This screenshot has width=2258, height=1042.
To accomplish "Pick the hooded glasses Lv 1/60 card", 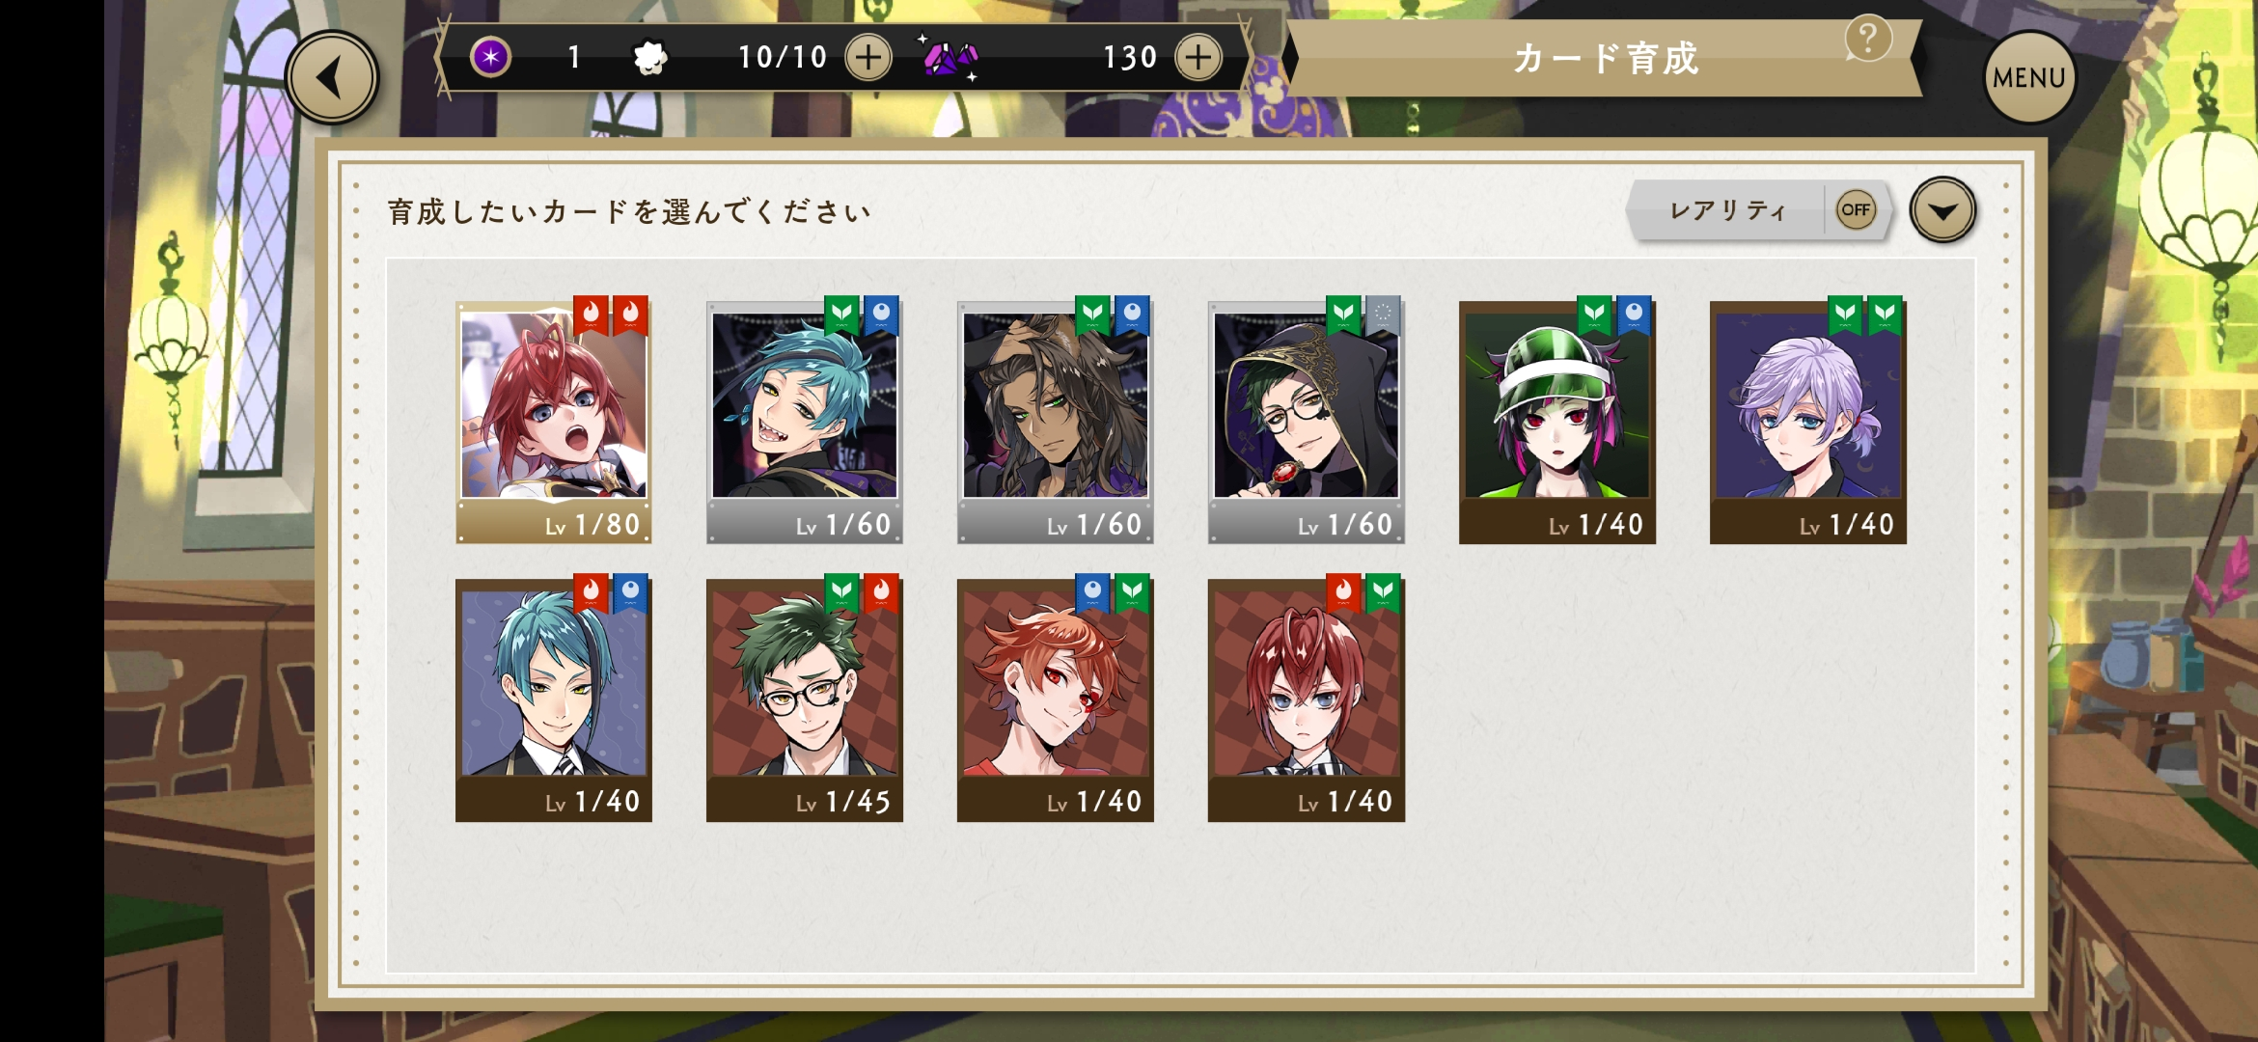I will click(x=1307, y=421).
